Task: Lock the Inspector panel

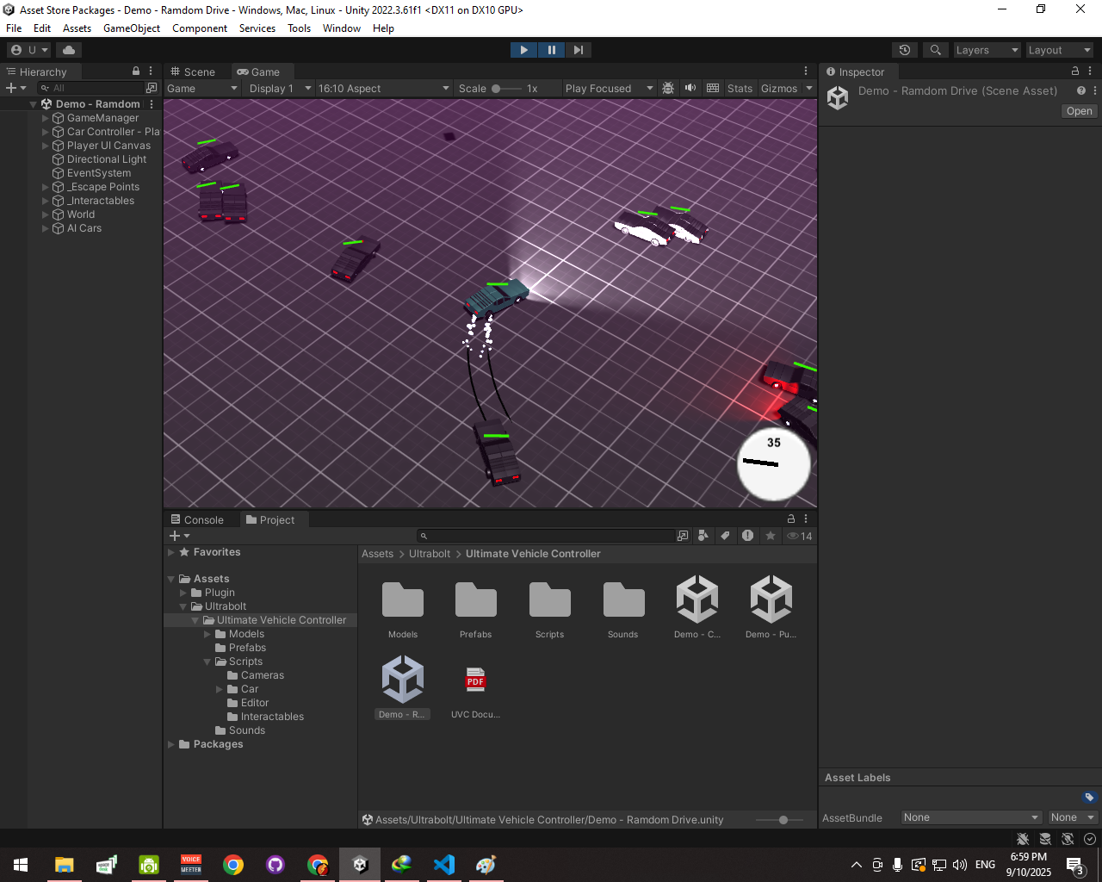Action: (x=1074, y=71)
